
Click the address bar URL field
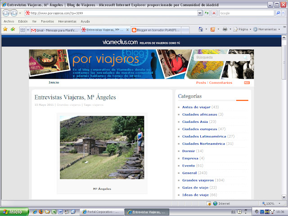tap(111, 13)
